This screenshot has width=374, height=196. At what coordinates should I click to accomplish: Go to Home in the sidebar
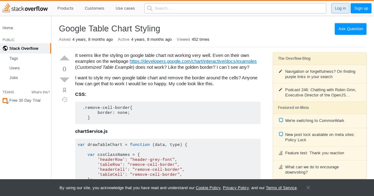8,28
